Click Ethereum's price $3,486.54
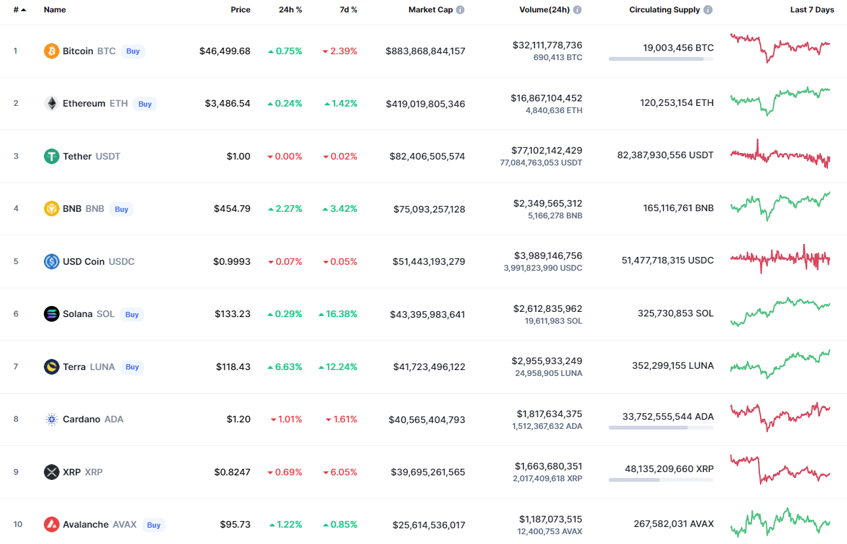The image size is (847, 544). [228, 103]
